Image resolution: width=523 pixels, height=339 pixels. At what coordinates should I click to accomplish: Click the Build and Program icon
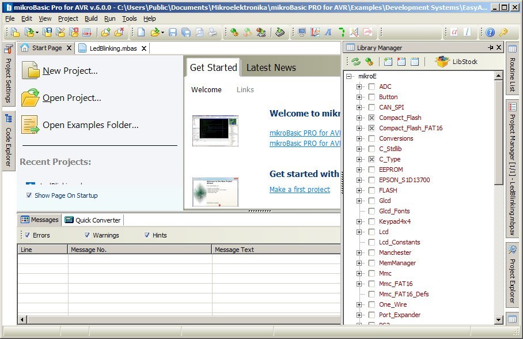click(261, 32)
